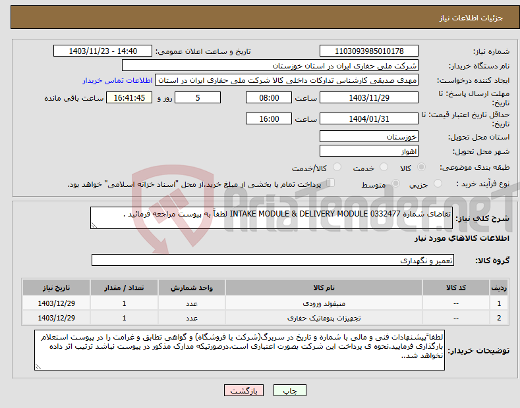The image size is (520, 408).
Task: Select the جزیی purchase type radio
Action: tap(438, 183)
